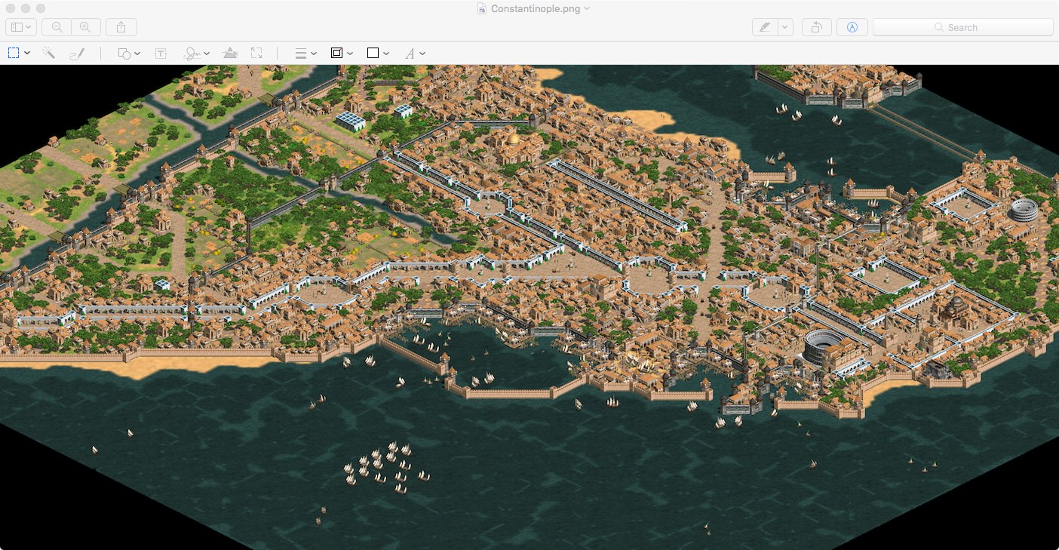The width and height of the screenshot is (1059, 550).
Task: Click the Constantinople.png window title
Action: click(534, 8)
